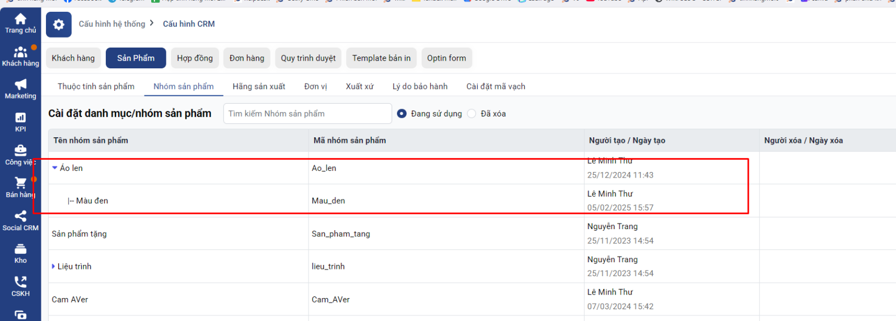Select the Đang sử dụng radio button

tap(402, 114)
